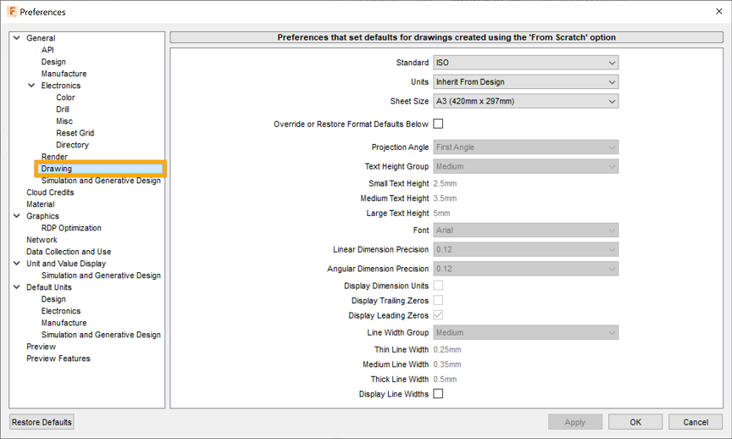Open the Cloud Credits preferences
This screenshot has width=732, height=439.
tap(50, 192)
